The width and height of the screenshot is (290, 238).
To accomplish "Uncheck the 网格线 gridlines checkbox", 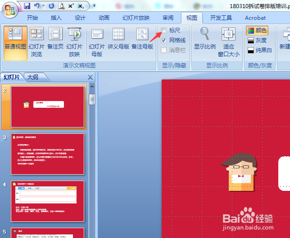I will pyautogui.click(x=163, y=40).
